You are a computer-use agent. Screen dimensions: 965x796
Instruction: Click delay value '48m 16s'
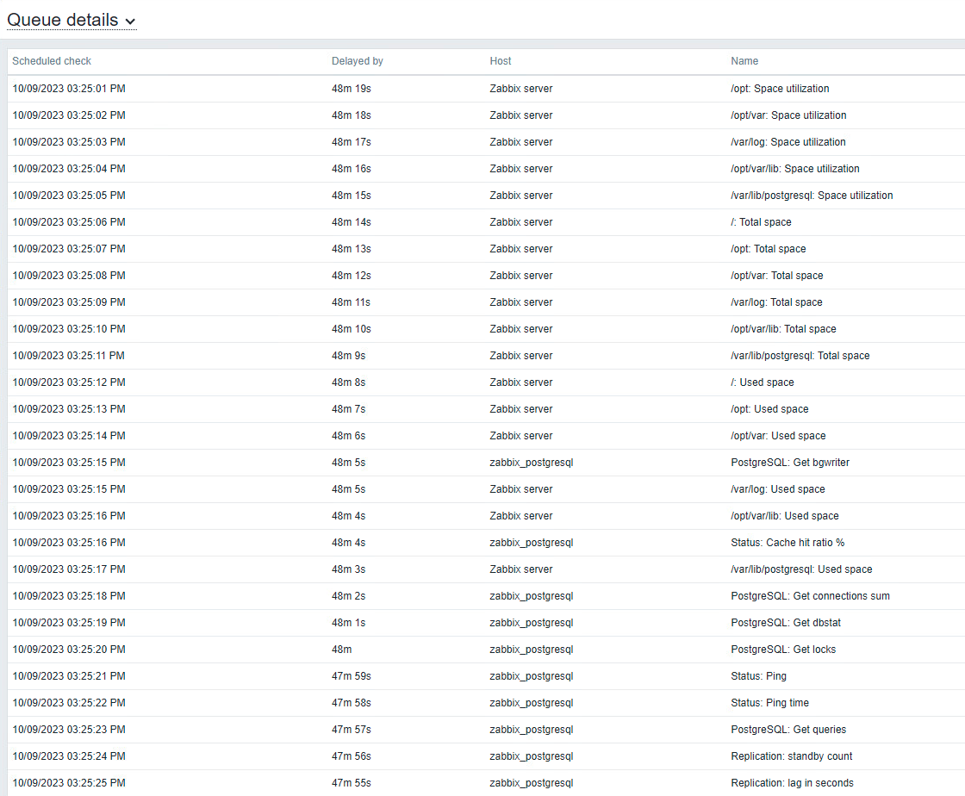[x=352, y=169]
